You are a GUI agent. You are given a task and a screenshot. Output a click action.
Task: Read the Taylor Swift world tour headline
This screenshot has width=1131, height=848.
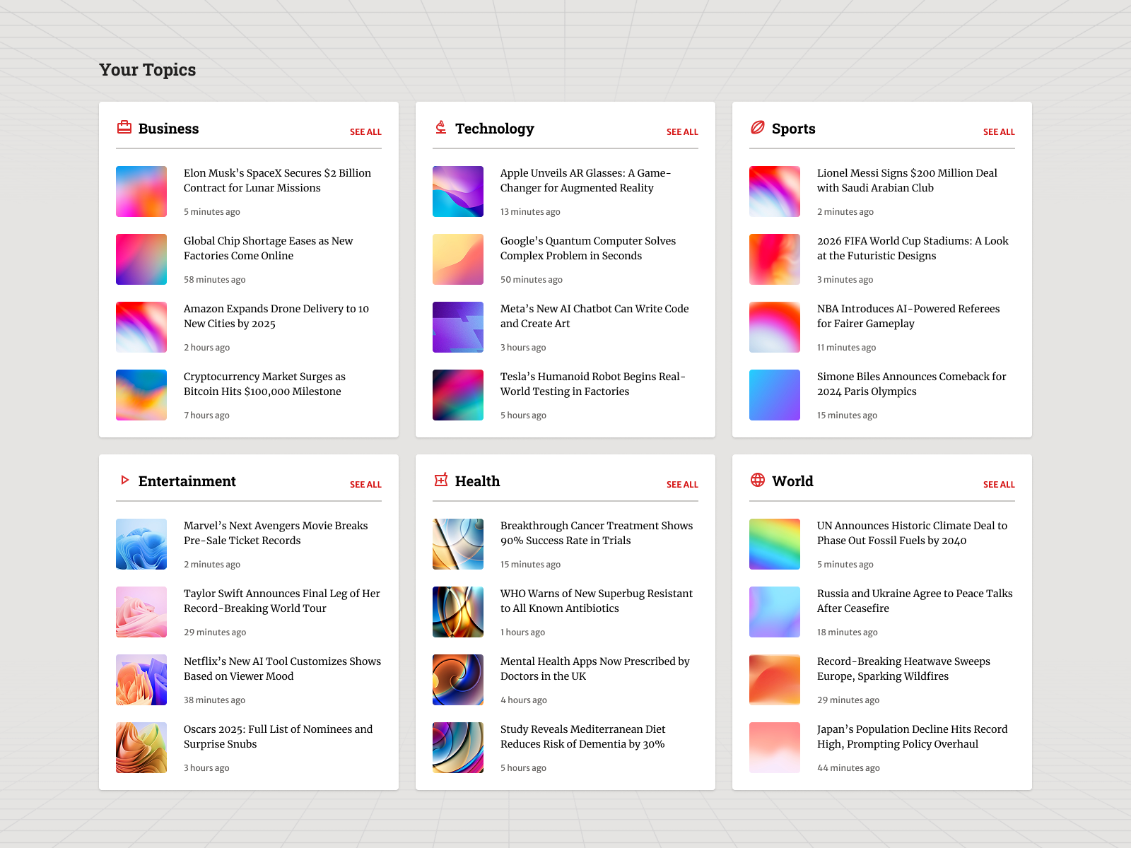tap(281, 601)
